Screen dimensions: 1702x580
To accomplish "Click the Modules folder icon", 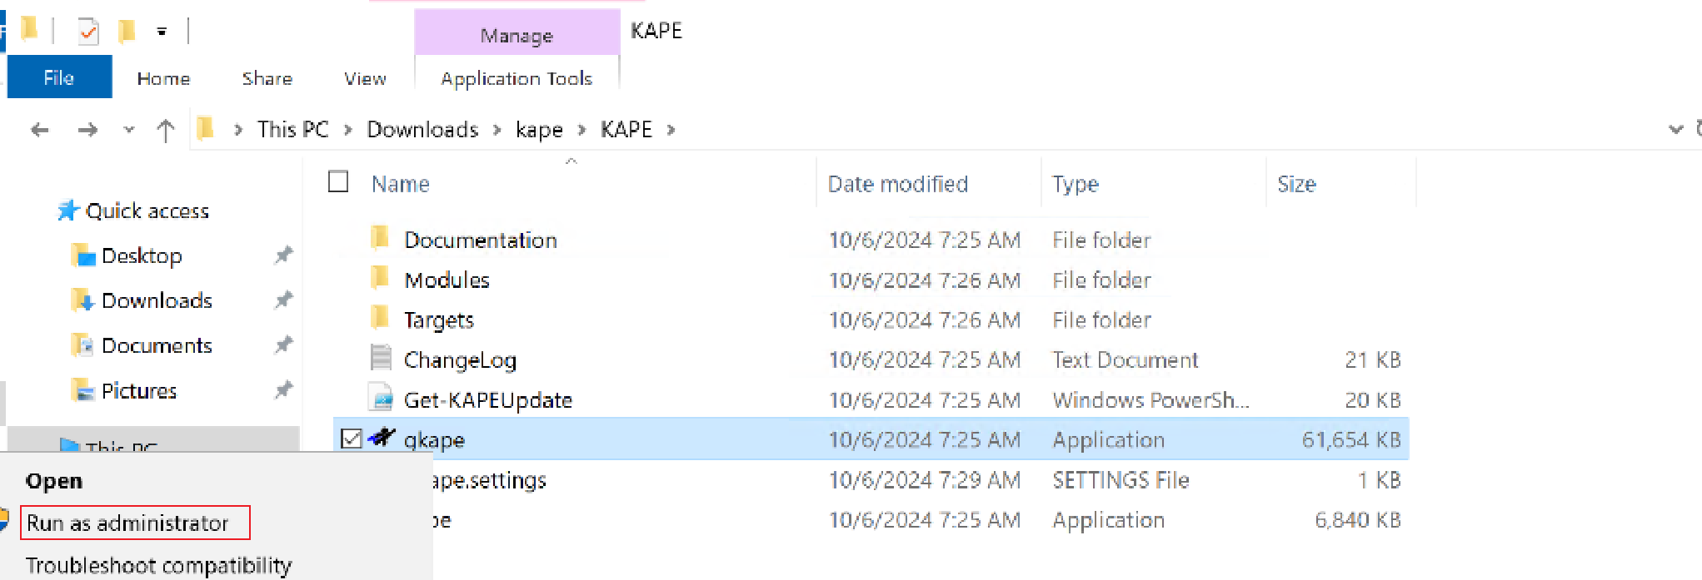I will [380, 278].
